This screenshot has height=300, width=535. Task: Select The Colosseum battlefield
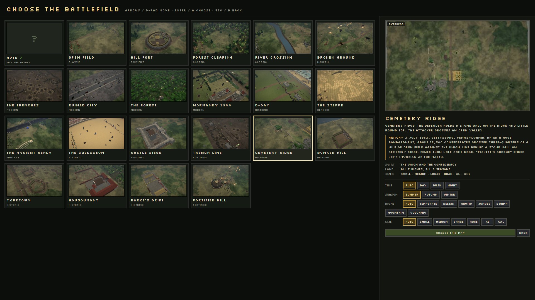coord(96,138)
